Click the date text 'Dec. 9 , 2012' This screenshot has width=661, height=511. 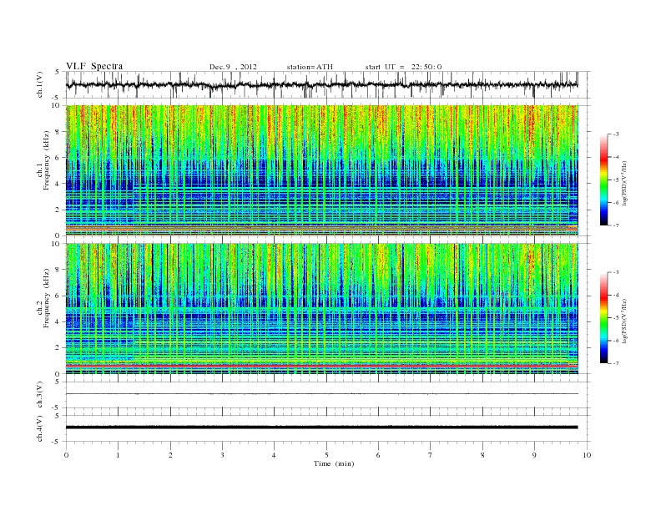pyautogui.click(x=233, y=67)
